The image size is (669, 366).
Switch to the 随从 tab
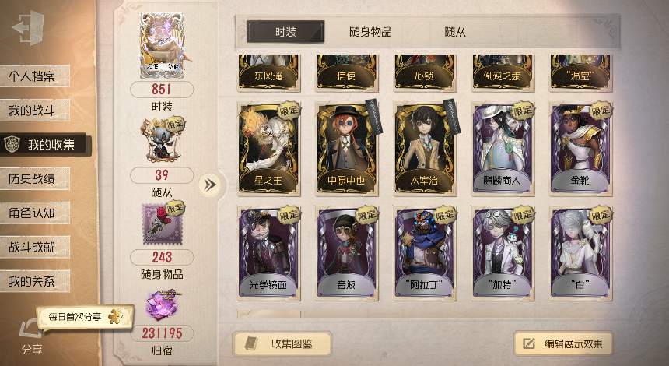tap(455, 32)
